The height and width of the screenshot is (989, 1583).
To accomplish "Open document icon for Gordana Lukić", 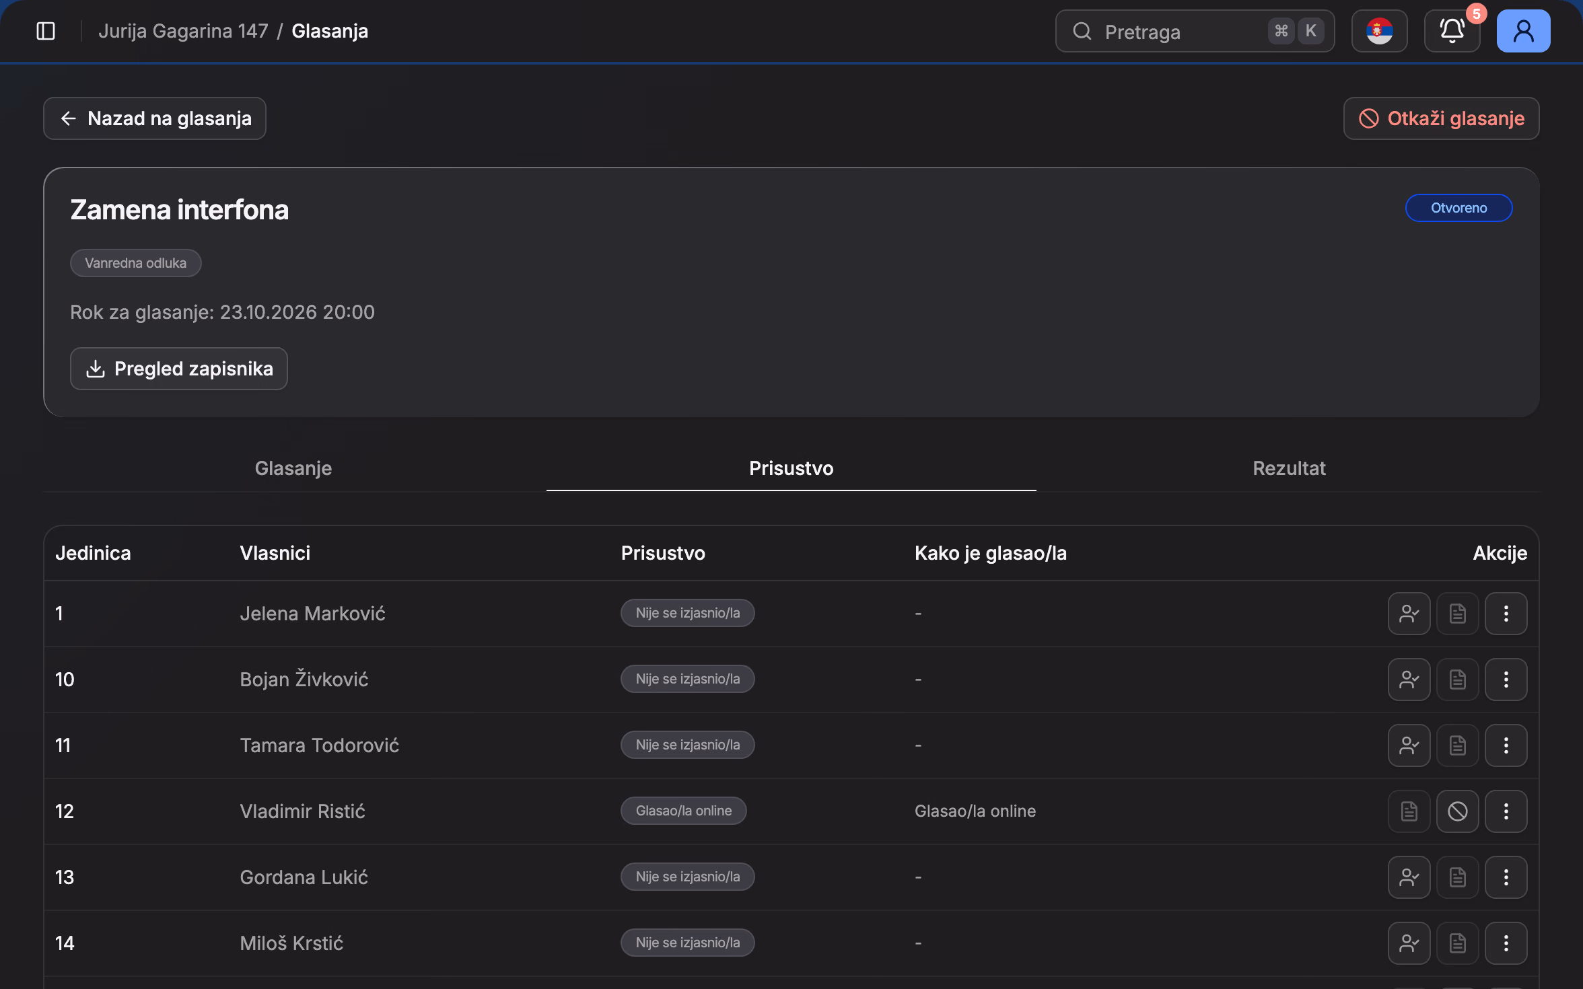I will tap(1457, 877).
